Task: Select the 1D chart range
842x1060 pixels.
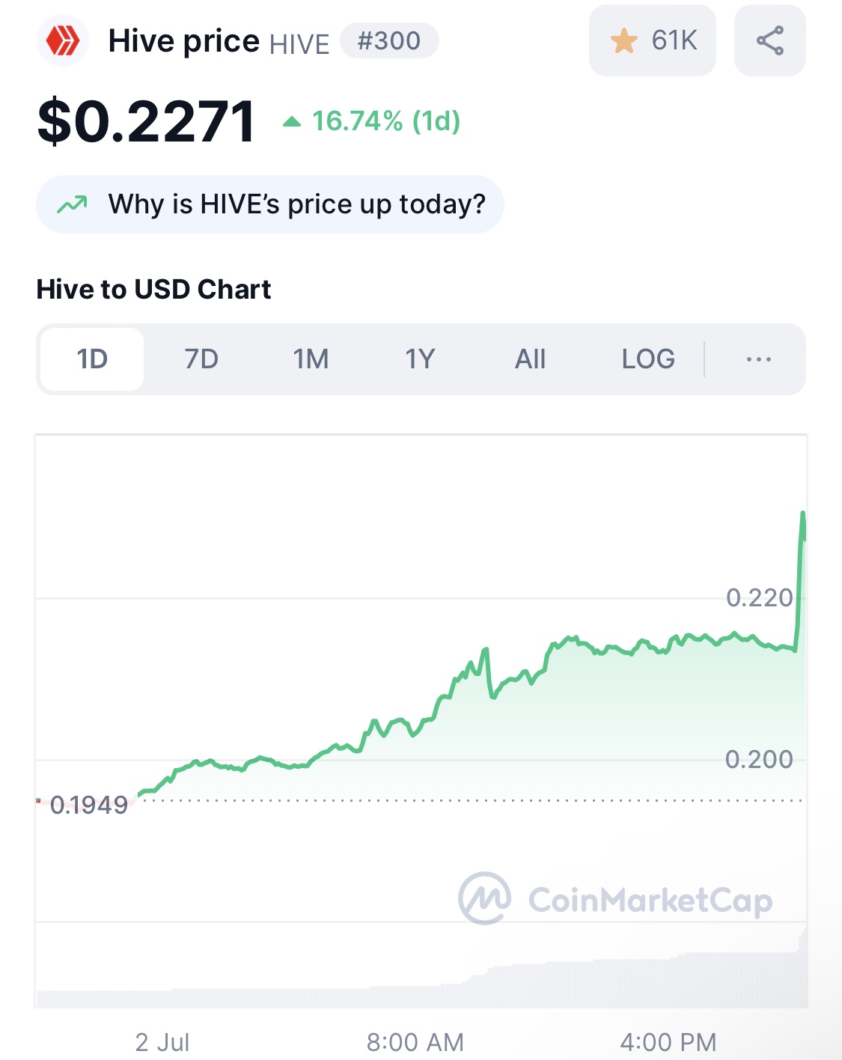Action: pos(92,359)
